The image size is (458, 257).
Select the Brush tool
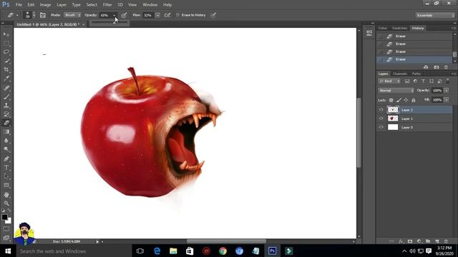6,96
